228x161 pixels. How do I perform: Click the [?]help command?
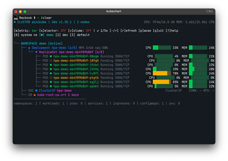point(172,31)
